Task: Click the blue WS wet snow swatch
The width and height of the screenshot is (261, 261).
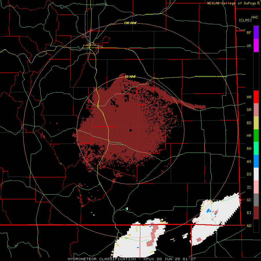Action: click(256, 161)
